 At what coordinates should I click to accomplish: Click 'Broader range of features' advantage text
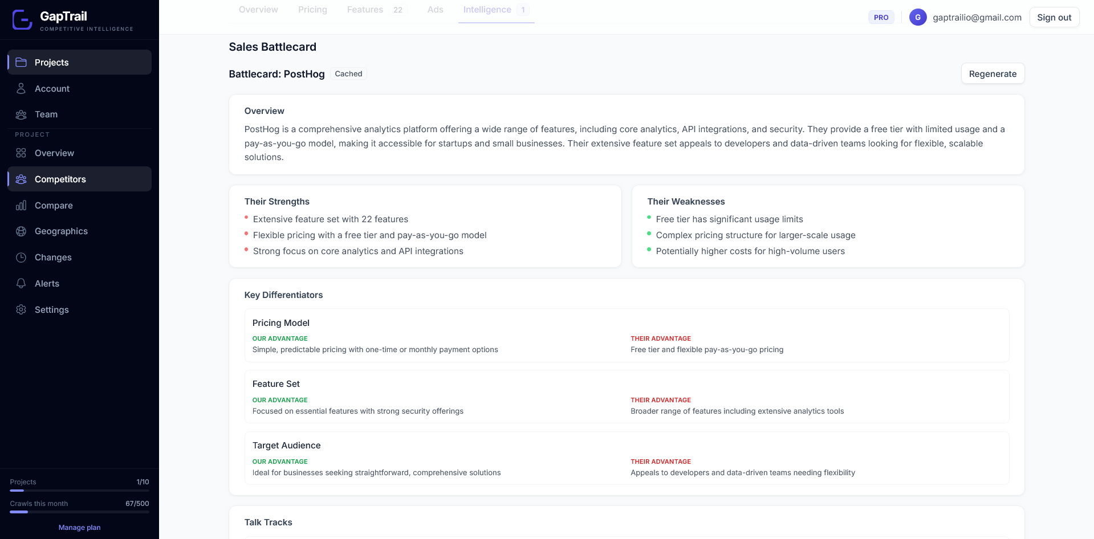coord(737,411)
